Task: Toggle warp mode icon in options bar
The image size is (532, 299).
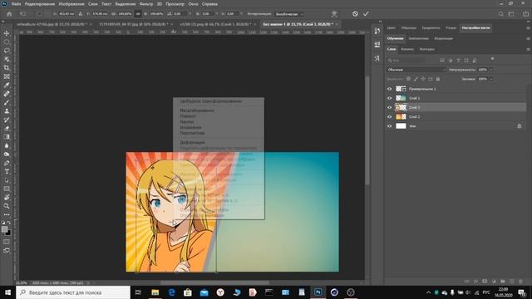Action: [x=334, y=14]
